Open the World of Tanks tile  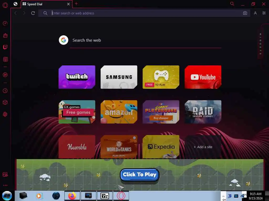pos(119,147)
